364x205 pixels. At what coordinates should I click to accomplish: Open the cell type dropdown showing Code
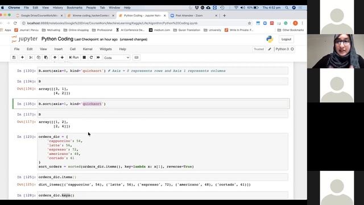coord(117,58)
